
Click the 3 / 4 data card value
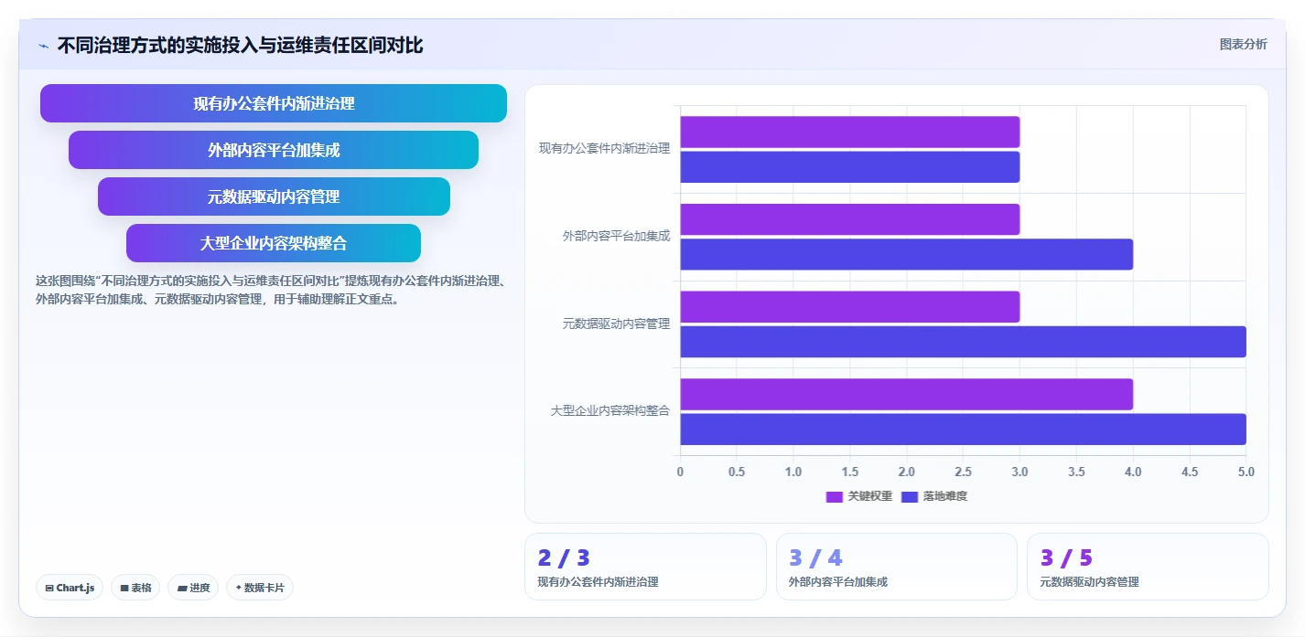click(815, 557)
